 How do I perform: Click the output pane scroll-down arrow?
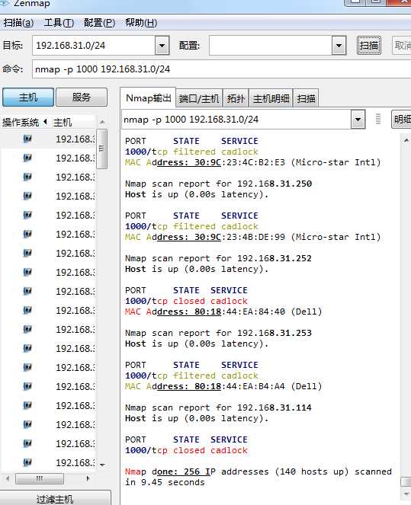click(x=406, y=494)
